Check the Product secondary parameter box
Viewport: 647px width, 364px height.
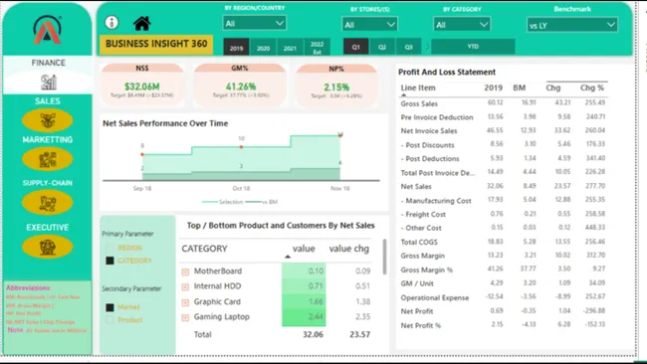coord(109,320)
